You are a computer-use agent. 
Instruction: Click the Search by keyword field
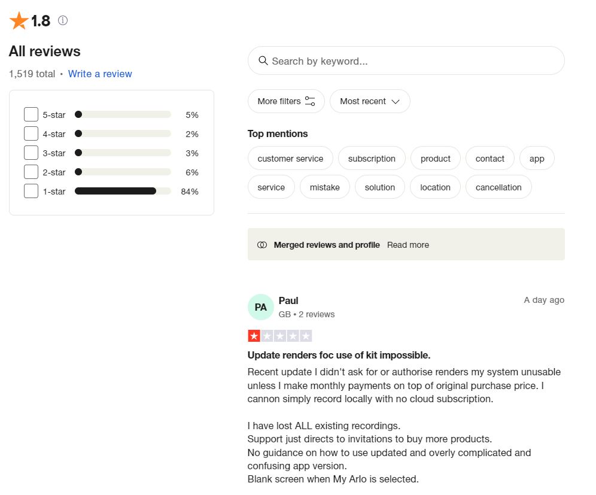[406, 60]
